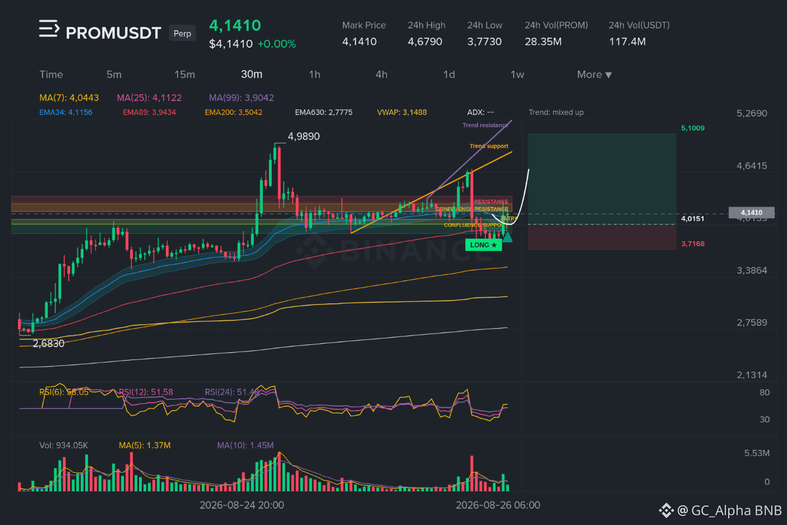Click the 5,2690 price axis label

click(x=752, y=113)
